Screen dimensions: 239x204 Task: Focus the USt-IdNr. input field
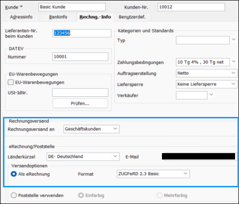[80, 92]
